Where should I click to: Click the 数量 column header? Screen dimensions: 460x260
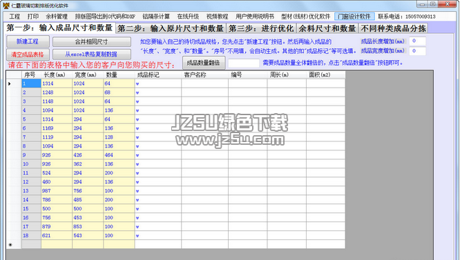pos(119,75)
